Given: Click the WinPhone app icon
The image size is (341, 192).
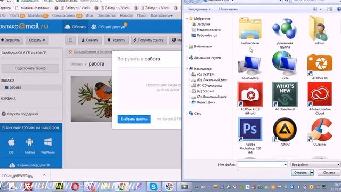Looking at the screenshot, I should pyautogui.click(x=48, y=142).
